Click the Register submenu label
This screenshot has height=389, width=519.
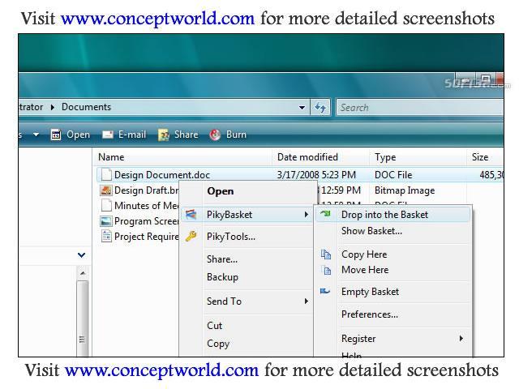pos(358,339)
